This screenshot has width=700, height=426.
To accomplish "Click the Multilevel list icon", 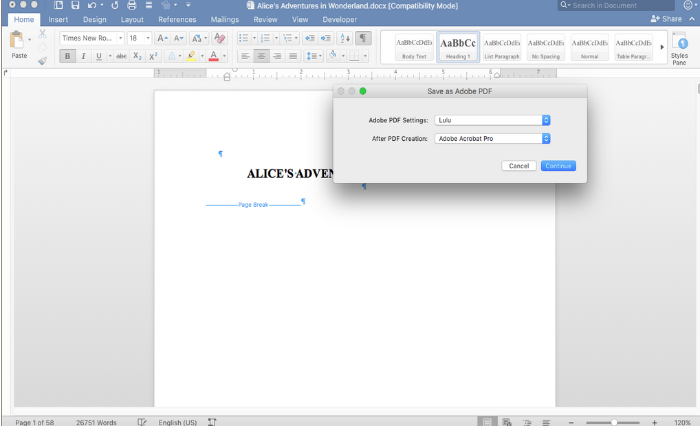I will (x=287, y=38).
